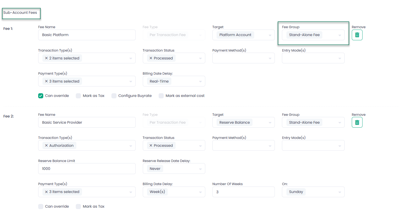Enable 'Can override' for Fee 2
This screenshot has width=399, height=213.
click(41, 207)
